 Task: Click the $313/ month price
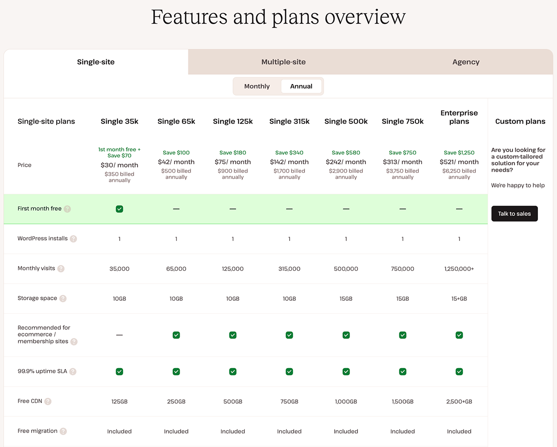tap(402, 162)
